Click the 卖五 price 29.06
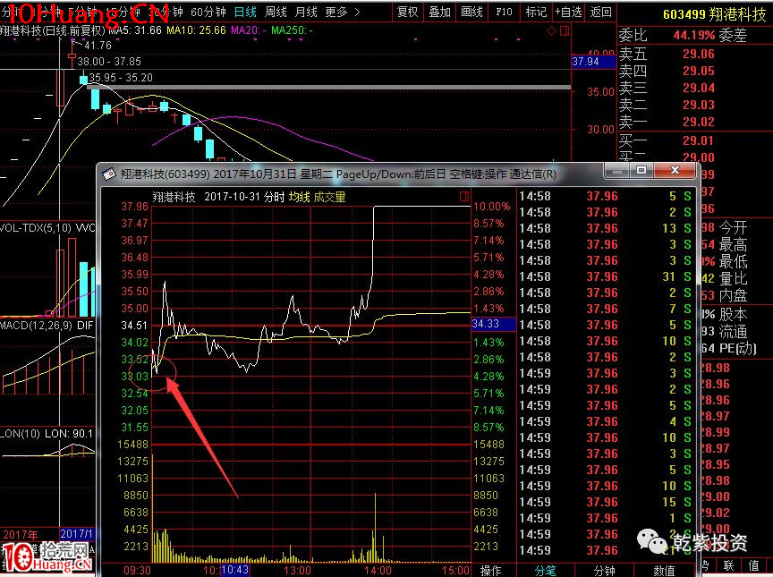Viewport: 773px width, 577px height. pyautogui.click(x=698, y=55)
